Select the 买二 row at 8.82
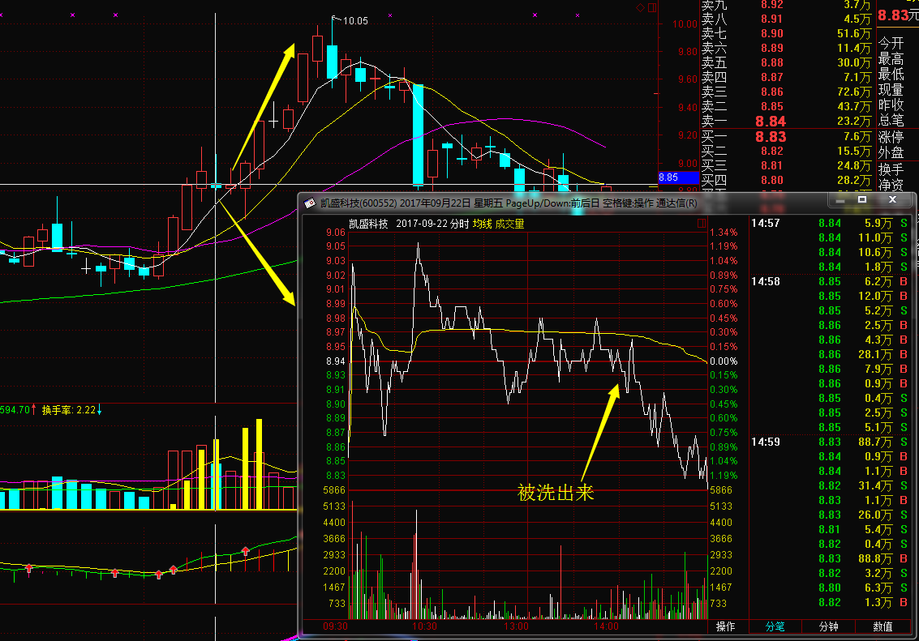This screenshot has width=919, height=641. tap(787, 151)
